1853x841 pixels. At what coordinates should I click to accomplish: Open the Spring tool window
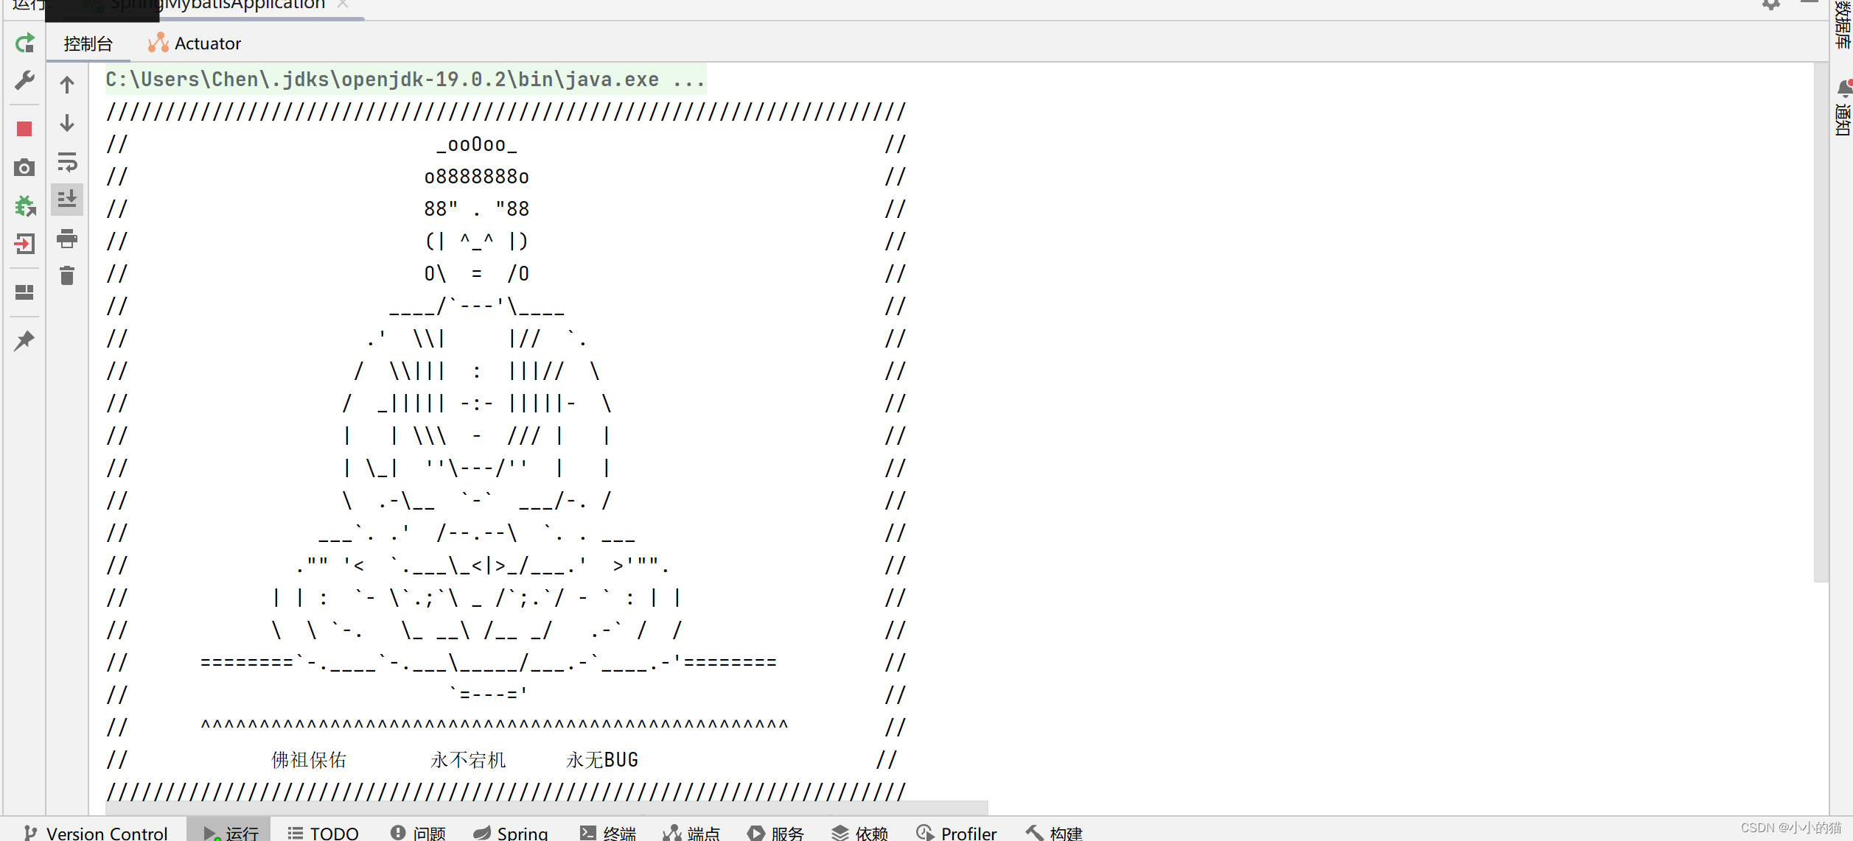point(511,833)
